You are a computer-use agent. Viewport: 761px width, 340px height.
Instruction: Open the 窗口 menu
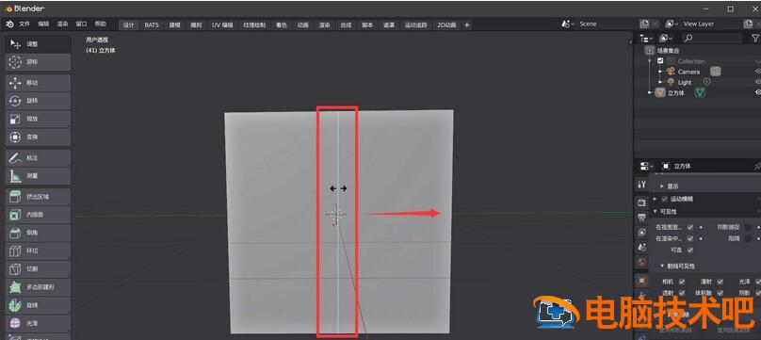click(82, 24)
